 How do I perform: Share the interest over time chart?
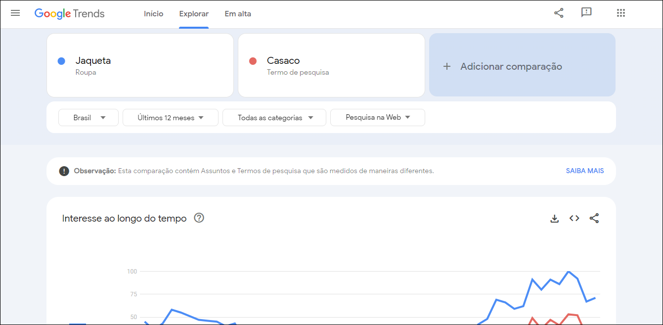tap(594, 218)
